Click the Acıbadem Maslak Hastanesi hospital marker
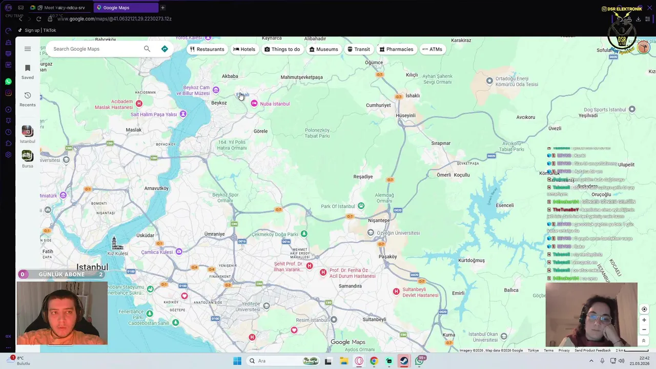Viewport: 656px width, 369px height. 139,104
